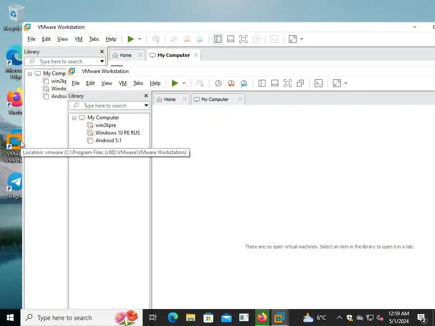Enter Unity mode icon in front window
The image size is (435, 326).
click(x=300, y=83)
